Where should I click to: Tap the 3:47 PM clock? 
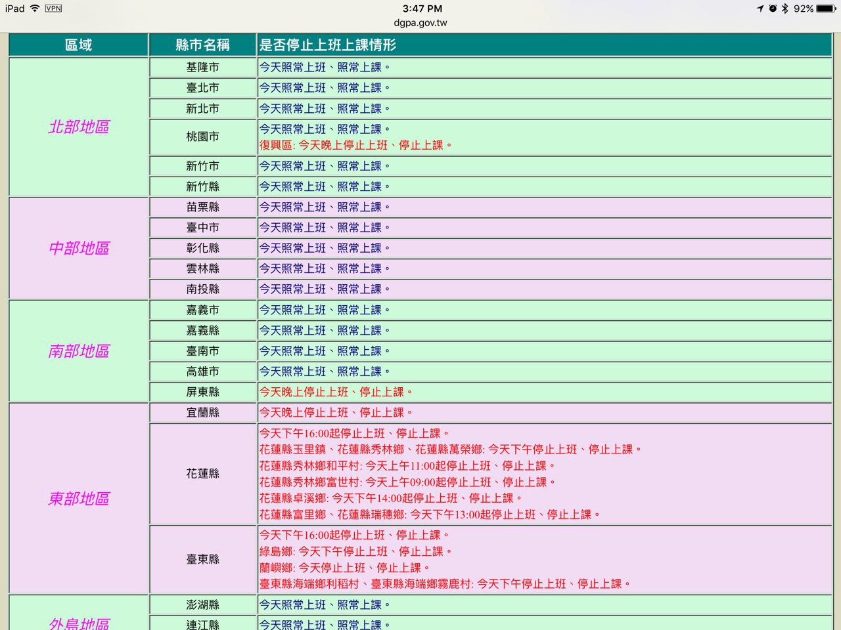pyautogui.click(x=422, y=9)
